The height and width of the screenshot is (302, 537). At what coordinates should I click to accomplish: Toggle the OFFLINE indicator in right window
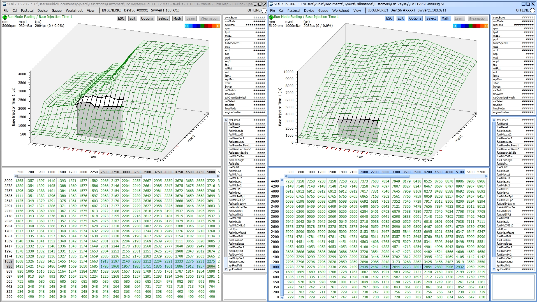(532, 11)
